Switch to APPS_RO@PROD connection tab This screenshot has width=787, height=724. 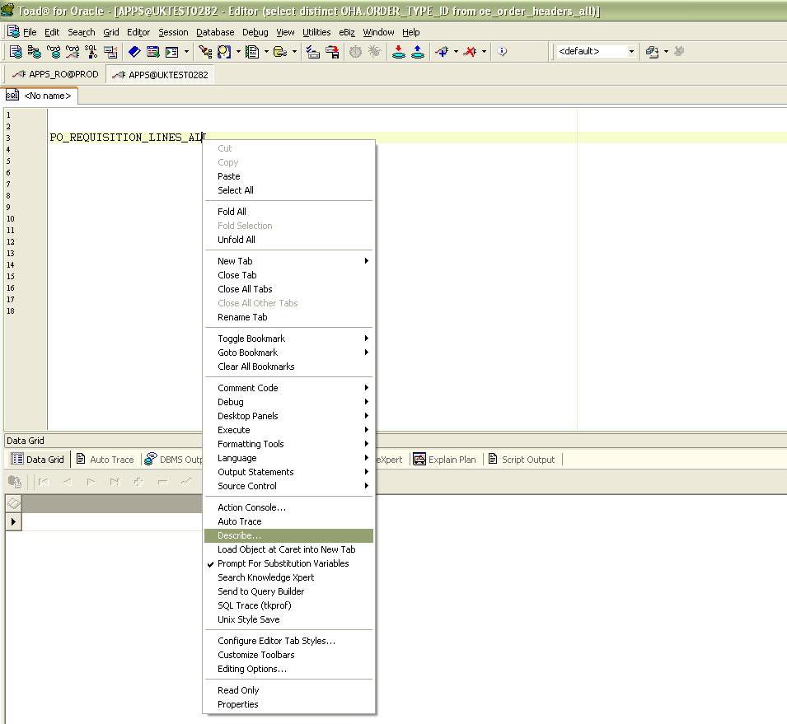pos(55,74)
